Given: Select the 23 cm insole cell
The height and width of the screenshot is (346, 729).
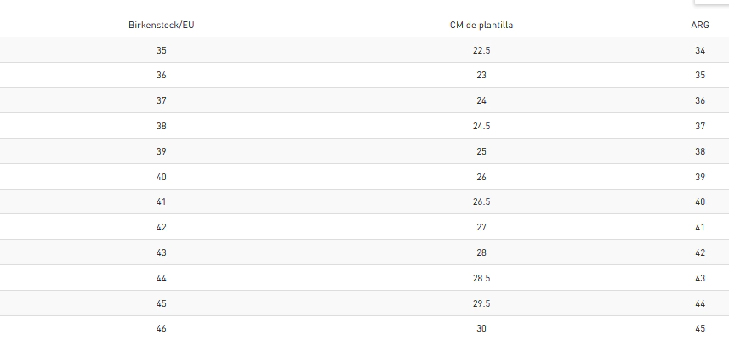Looking at the screenshot, I should point(481,76).
